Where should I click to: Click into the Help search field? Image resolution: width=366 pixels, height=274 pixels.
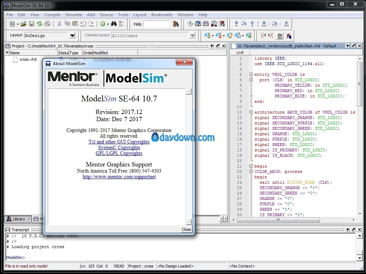(x=157, y=24)
